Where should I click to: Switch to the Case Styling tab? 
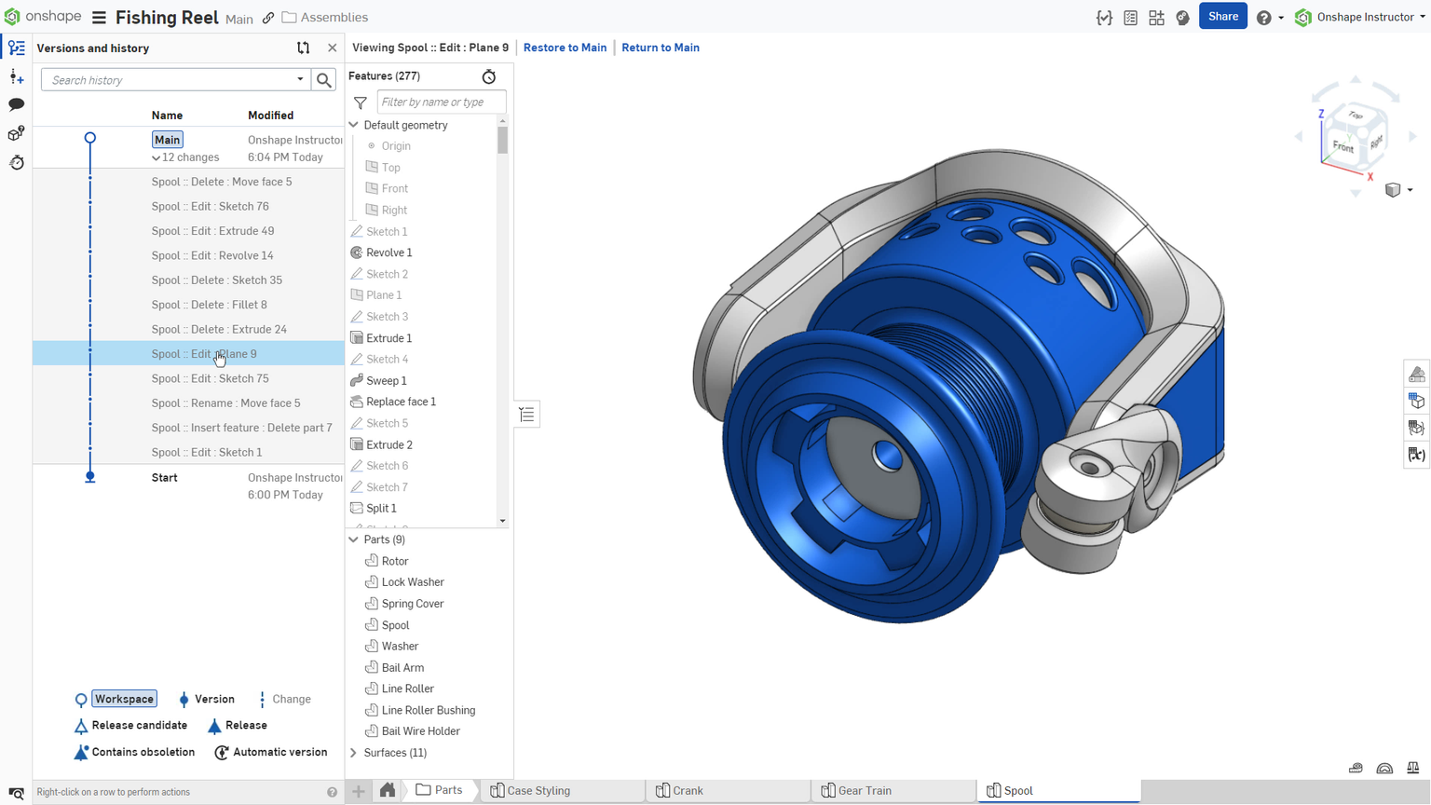pyautogui.click(x=538, y=789)
